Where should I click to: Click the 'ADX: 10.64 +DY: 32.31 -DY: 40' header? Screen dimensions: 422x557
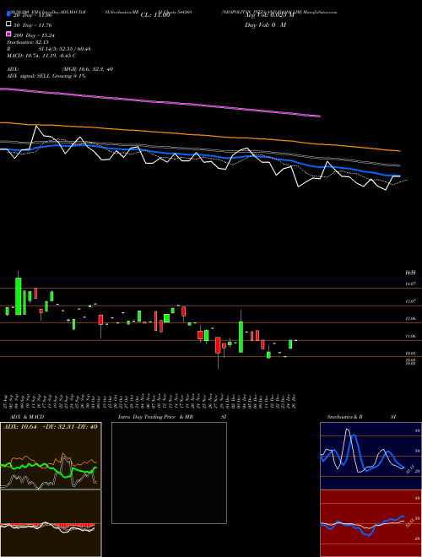[51, 426]
